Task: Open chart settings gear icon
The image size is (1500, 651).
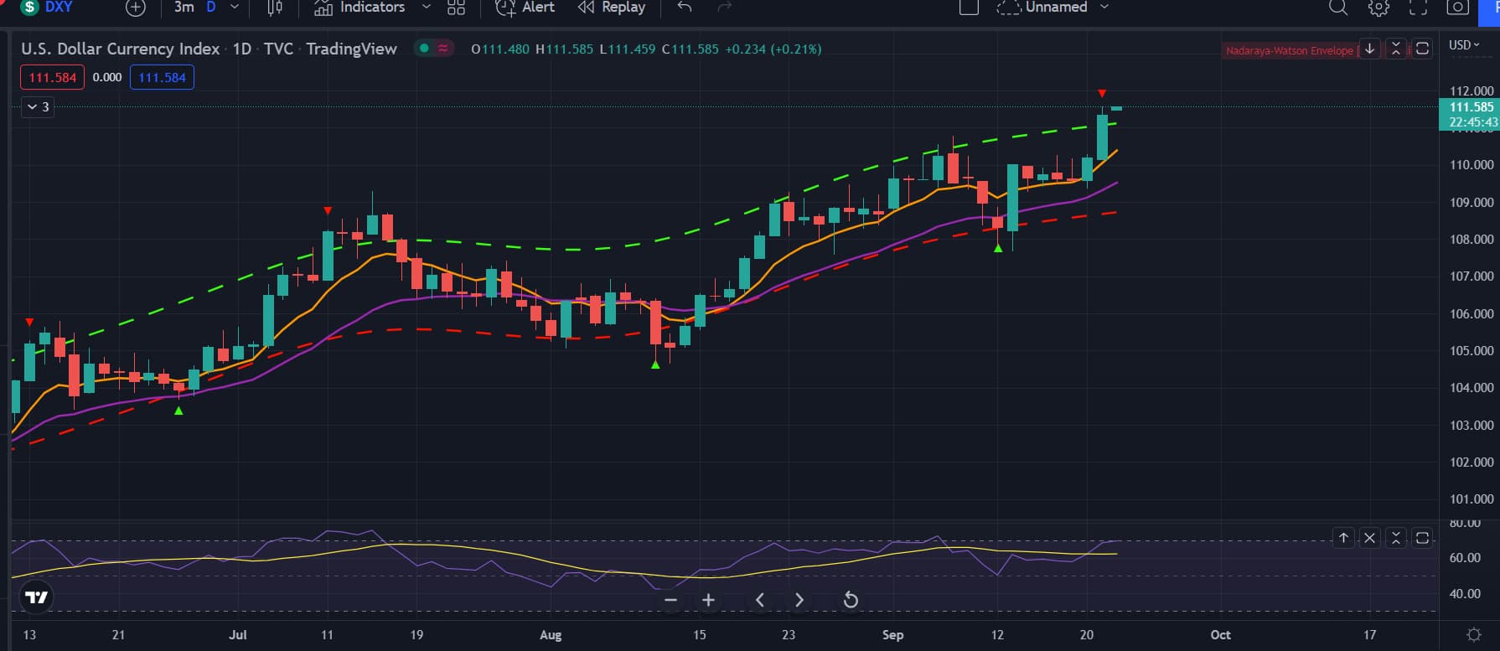Action: [1378, 8]
